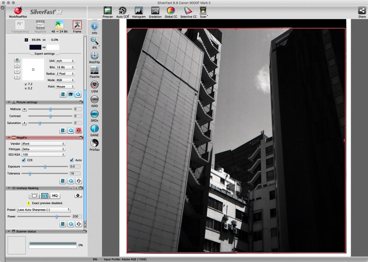The width and height of the screenshot is (368, 262).
Task: Collapse the Picture settings panel
Action: click(8, 102)
